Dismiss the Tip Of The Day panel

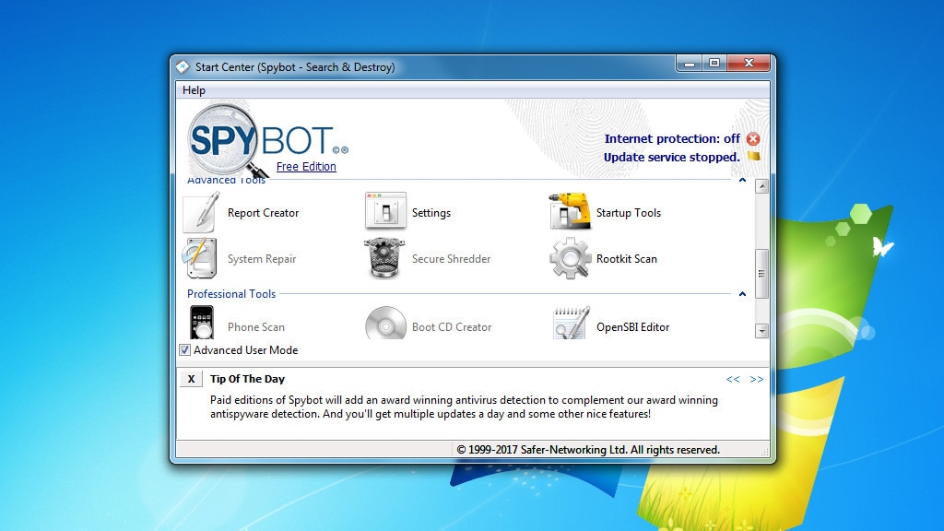click(x=191, y=379)
